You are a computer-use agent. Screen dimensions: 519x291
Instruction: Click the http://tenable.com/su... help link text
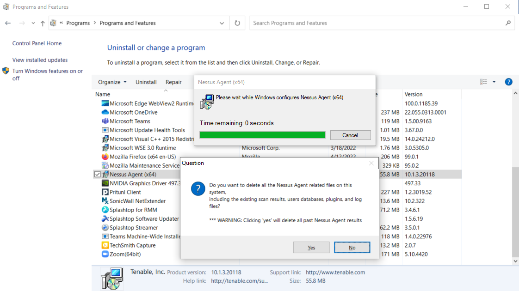point(239,281)
